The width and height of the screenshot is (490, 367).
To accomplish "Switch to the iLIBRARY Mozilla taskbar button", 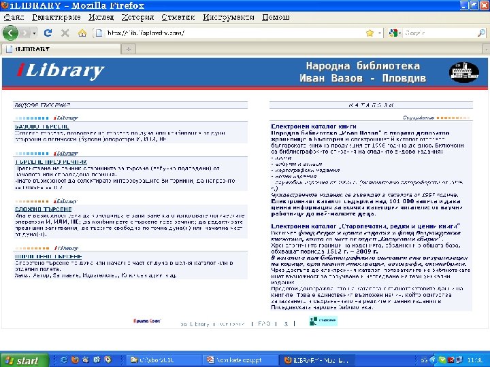I will (x=316, y=360).
